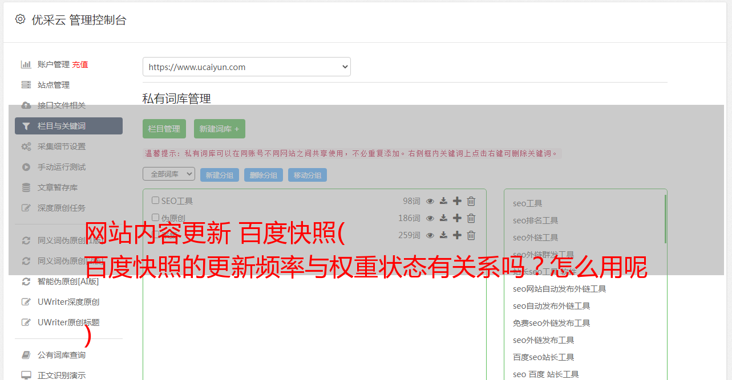Screen dimensions: 732x380
Task: Select keyword seo外链发布工具
Action: [544, 340]
